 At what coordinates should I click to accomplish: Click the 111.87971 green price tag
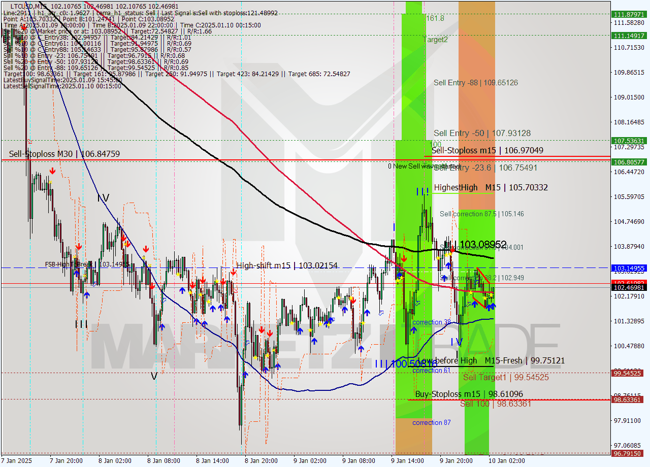629,14
